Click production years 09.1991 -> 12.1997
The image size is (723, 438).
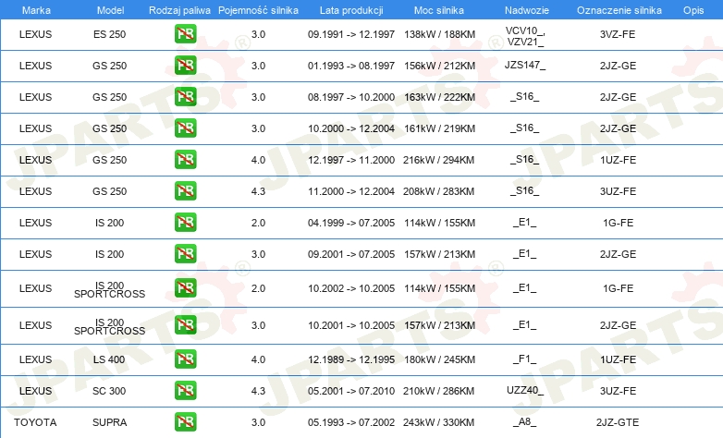pyautogui.click(x=351, y=34)
